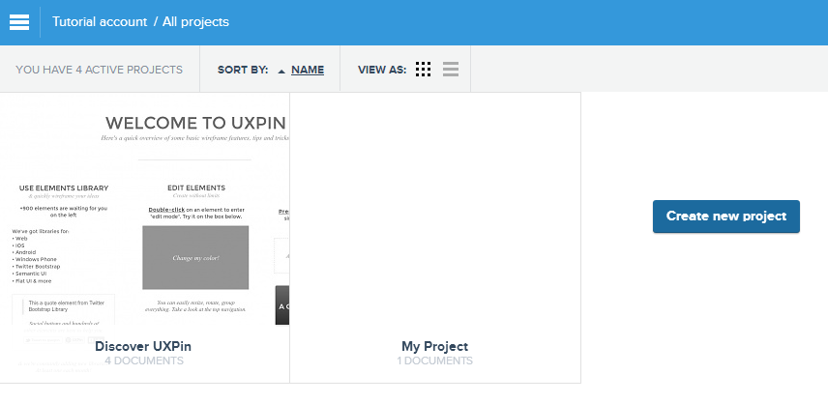The width and height of the screenshot is (828, 404).
Task: Select the Discover UXPin project title
Action: 143,347
